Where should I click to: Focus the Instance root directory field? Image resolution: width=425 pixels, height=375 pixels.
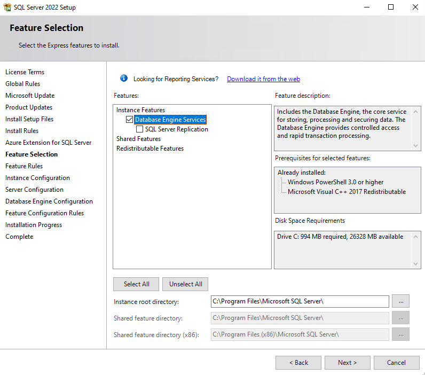tap(300, 301)
